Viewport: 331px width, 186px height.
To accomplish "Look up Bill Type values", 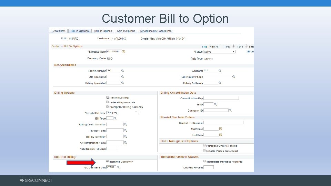I will (115, 118).
